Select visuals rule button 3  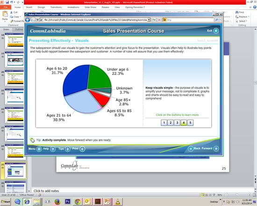[x=177, y=123]
